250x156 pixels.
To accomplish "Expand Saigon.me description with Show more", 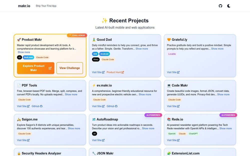I will click(x=74, y=129).
